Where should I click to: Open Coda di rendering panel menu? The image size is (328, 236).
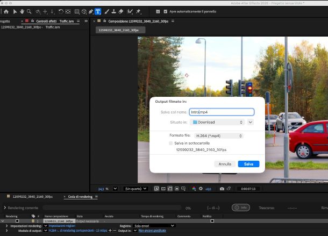pyautogui.click(x=96, y=197)
